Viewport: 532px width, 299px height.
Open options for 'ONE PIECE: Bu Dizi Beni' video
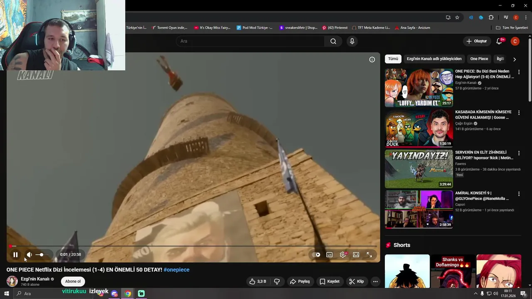[x=519, y=72]
